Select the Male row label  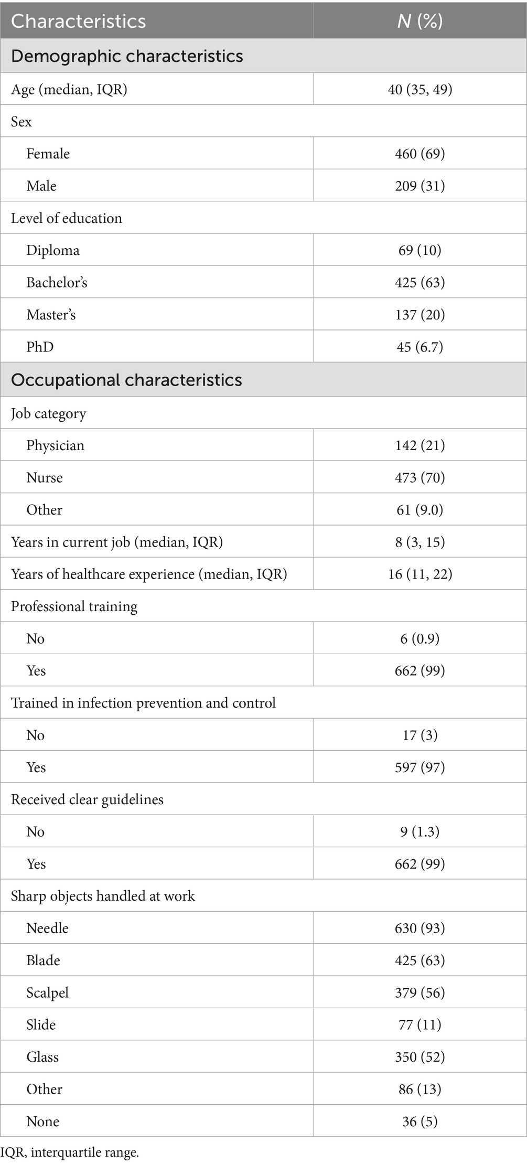[x=41, y=186]
